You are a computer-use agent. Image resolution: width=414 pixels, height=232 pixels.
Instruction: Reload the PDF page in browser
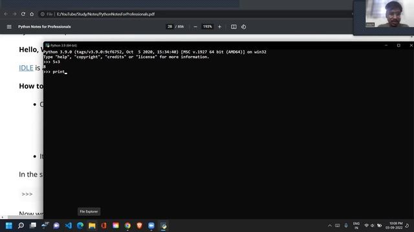pyautogui.click(x=23, y=14)
